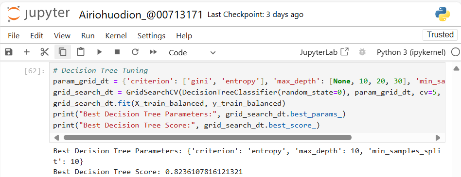461x177 pixels.
Task: Rename notebook title Airiohuodion_@00713171
Action: pos(141,15)
